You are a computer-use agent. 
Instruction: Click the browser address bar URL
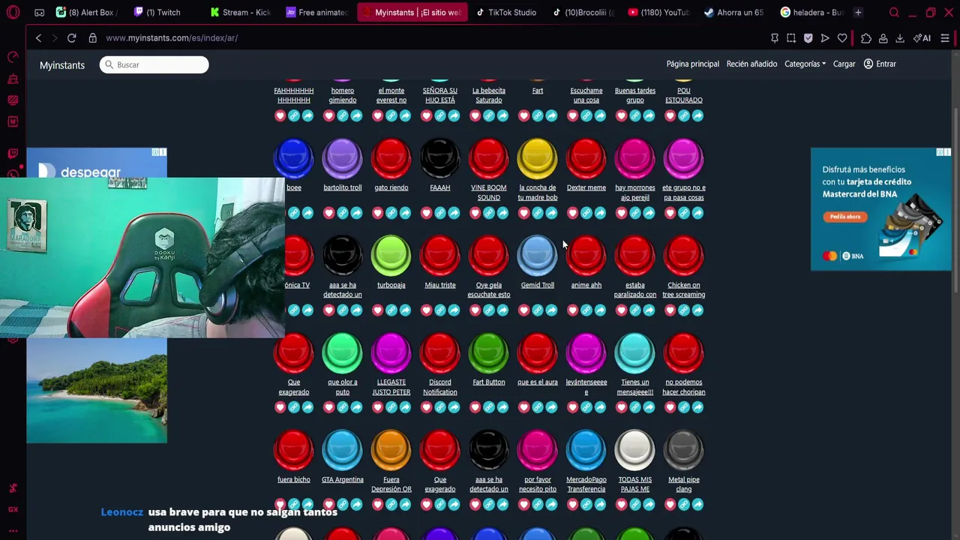(172, 37)
